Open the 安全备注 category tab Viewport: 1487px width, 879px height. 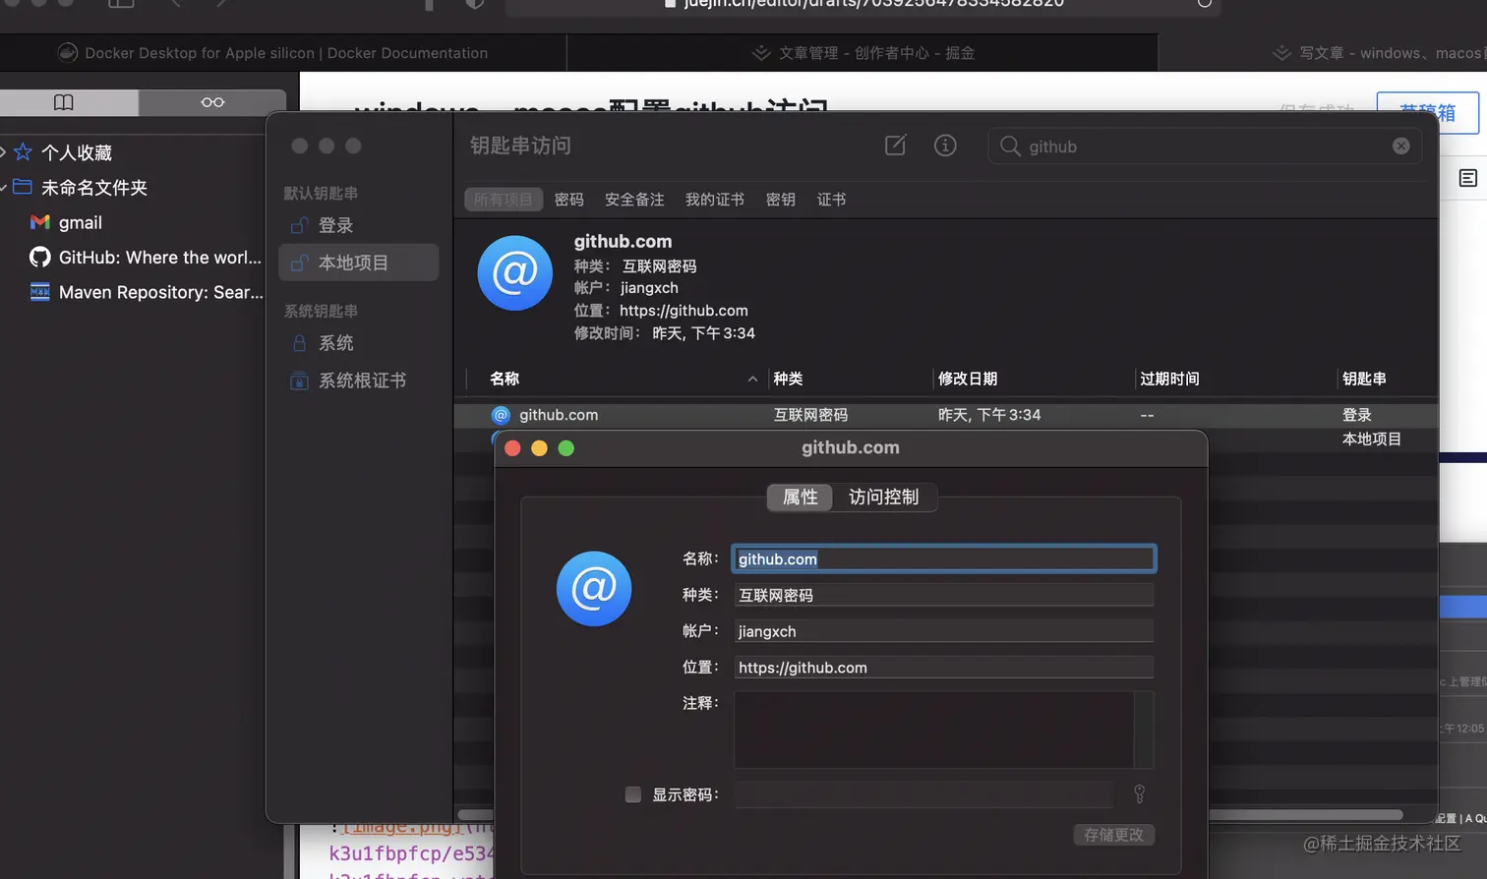(634, 200)
